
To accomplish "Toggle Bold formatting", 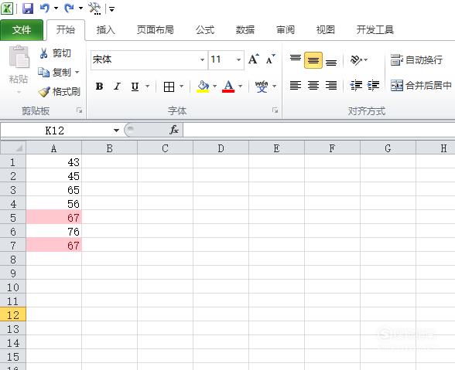I will [99, 87].
